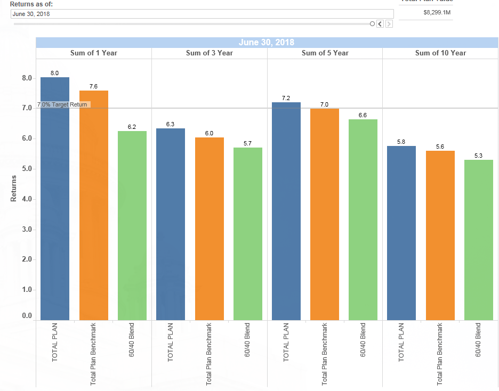The image size is (499, 391).
Task: Select the 10 Year 60/40 Blend bar (5.3)
Action: click(x=479, y=240)
